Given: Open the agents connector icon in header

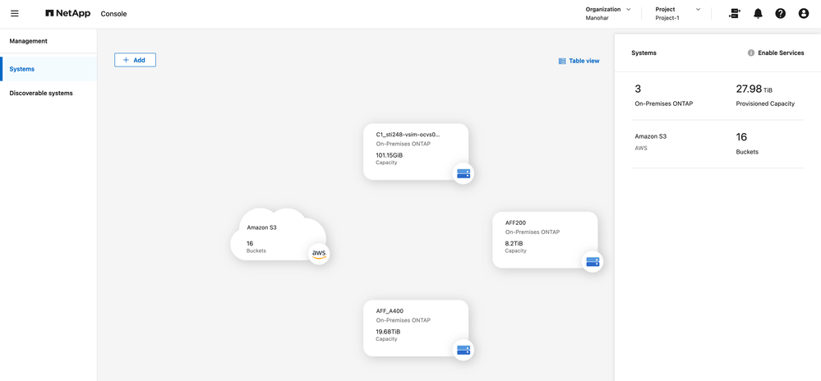Looking at the screenshot, I should pos(734,14).
